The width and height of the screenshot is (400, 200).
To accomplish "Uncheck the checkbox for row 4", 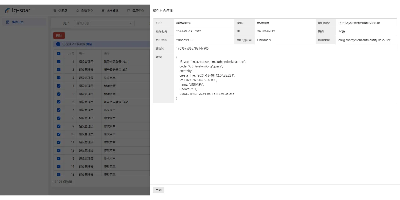I will [x=59, y=86].
